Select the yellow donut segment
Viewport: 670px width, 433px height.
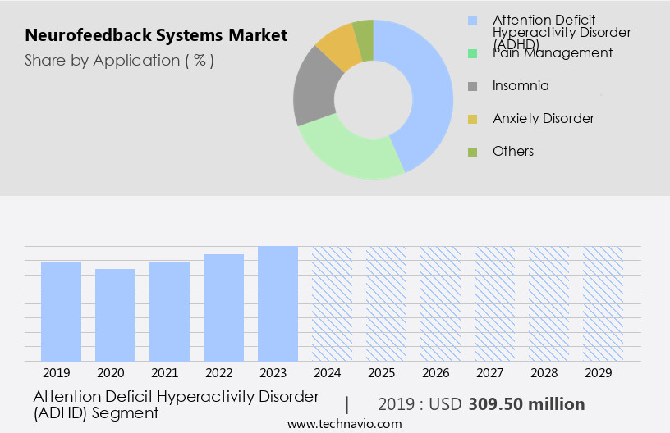337,46
